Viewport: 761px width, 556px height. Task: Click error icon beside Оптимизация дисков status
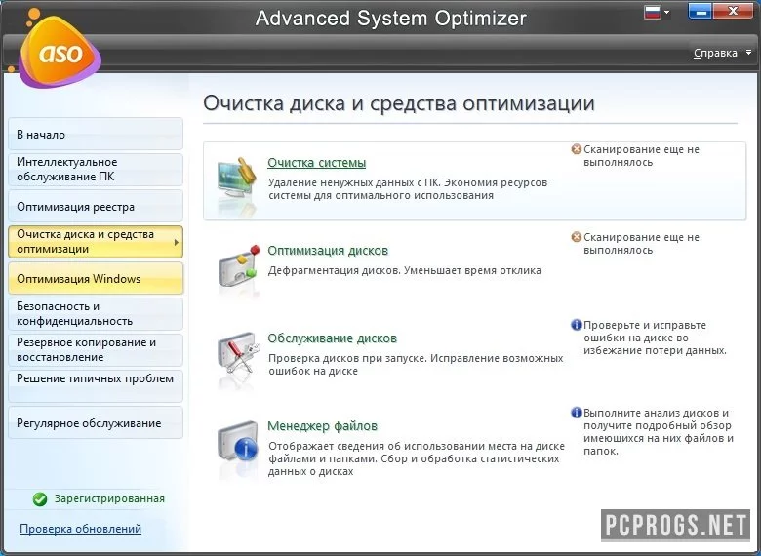576,237
